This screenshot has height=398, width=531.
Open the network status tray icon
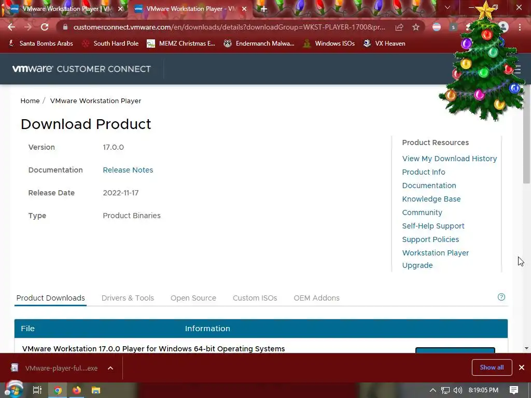click(x=445, y=390)
